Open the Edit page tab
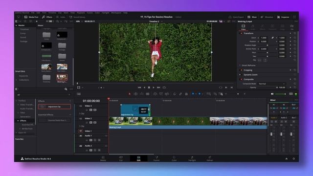Viewport: 313px width, 176px height. [x=138, y=158]
